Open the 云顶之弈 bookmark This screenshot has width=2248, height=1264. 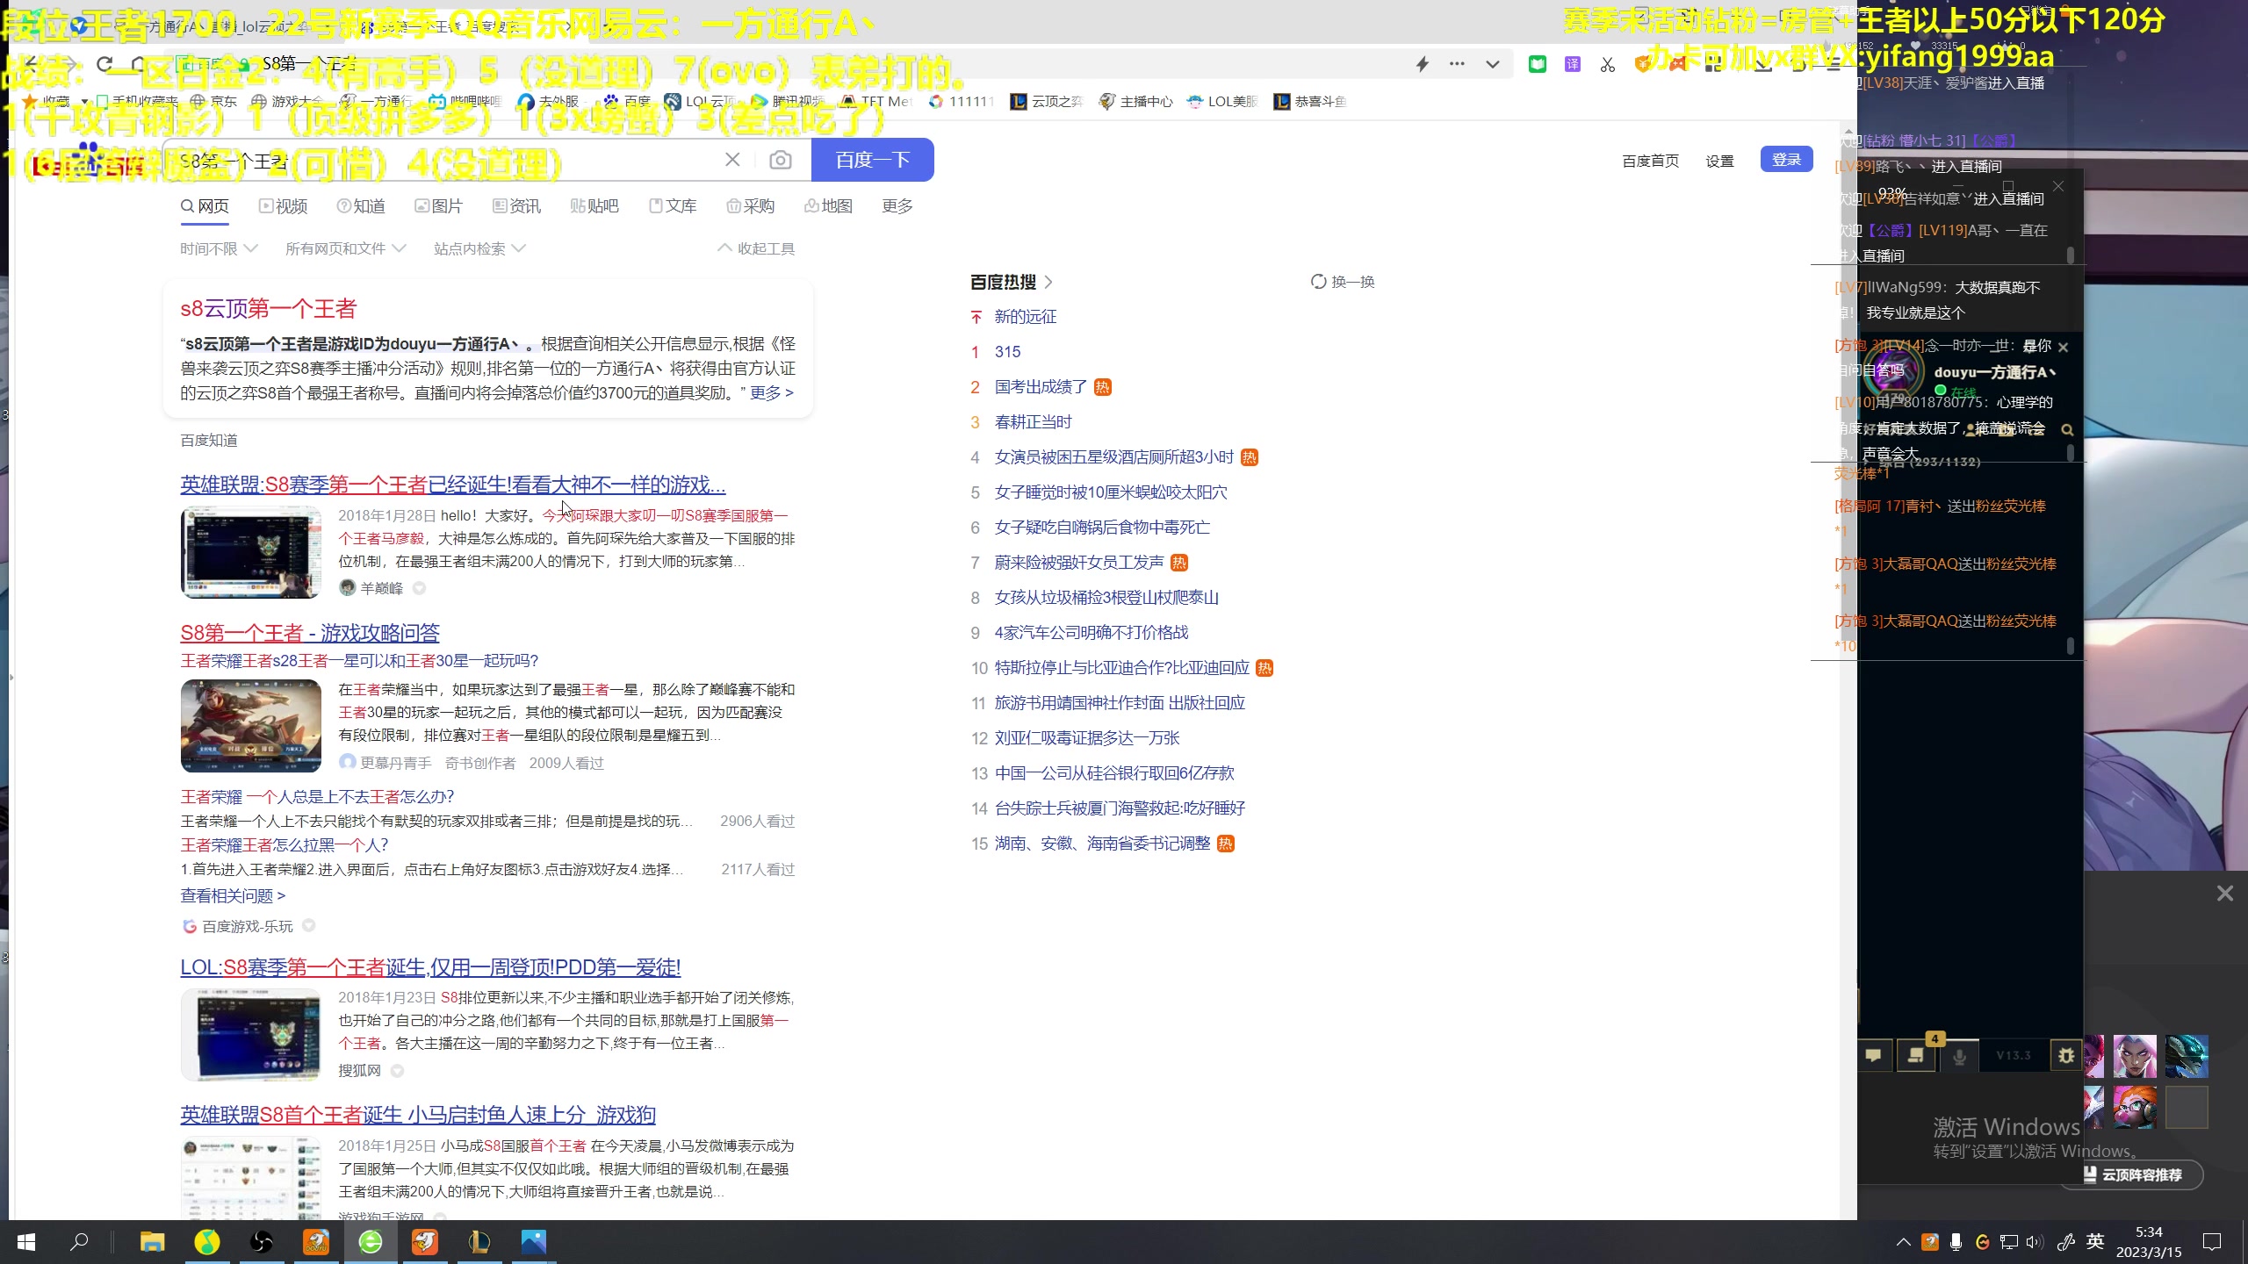click(x=1046, y=102)
